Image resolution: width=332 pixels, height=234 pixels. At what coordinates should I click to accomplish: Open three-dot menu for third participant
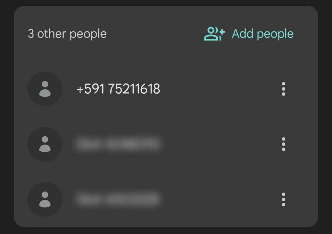click(x=283, y=199)
